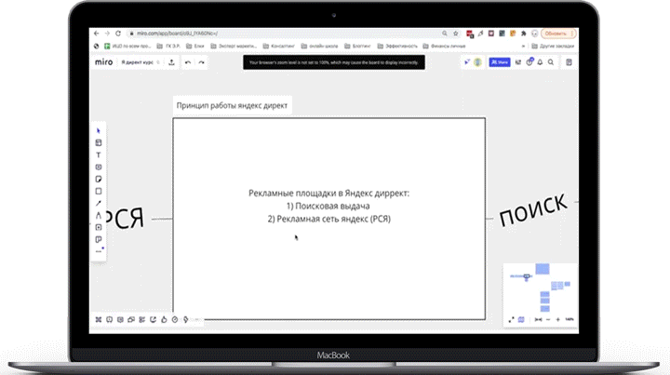Open the chat icon in bottom toolbar
This screenshot has width=670, height=375.
pyautogui.click(x=120, y=319)
